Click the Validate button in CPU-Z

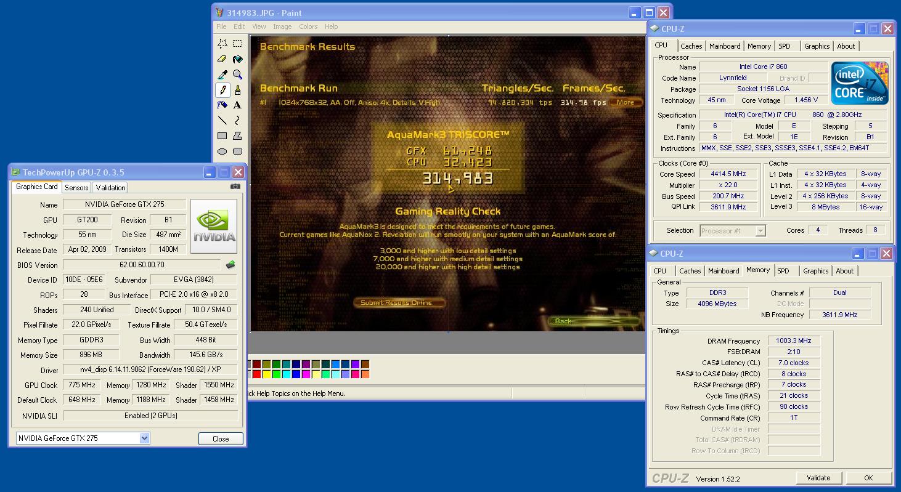(818, 478)
